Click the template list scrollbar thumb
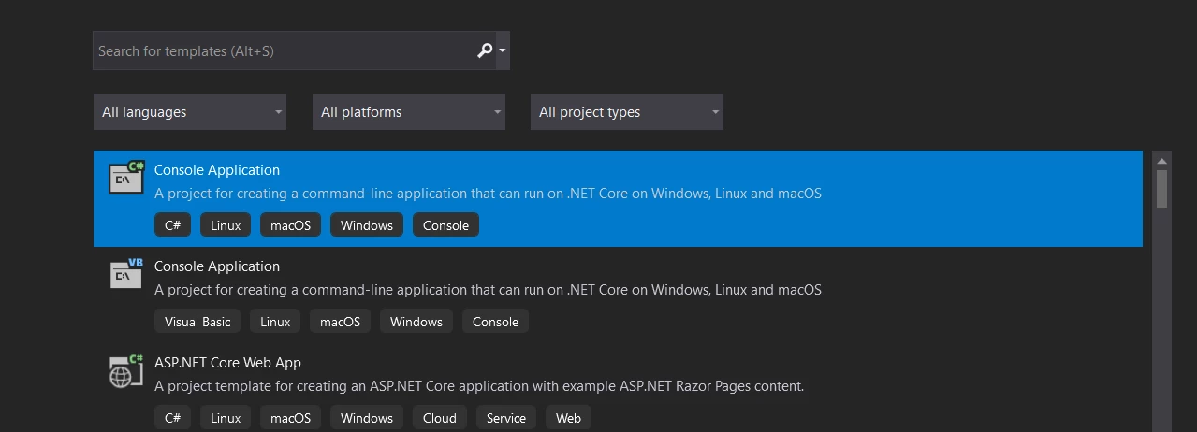The image size is (1197, 432). pos(1161,187)
